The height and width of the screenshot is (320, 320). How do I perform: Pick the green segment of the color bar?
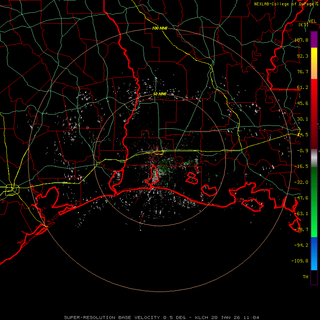pyautogui.click(x=314, y=202)
